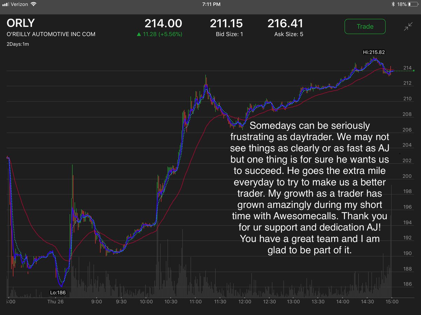Tap the Ask Size: 5 label
Screen dimensions: 421x315
click(x=289, y=34)
